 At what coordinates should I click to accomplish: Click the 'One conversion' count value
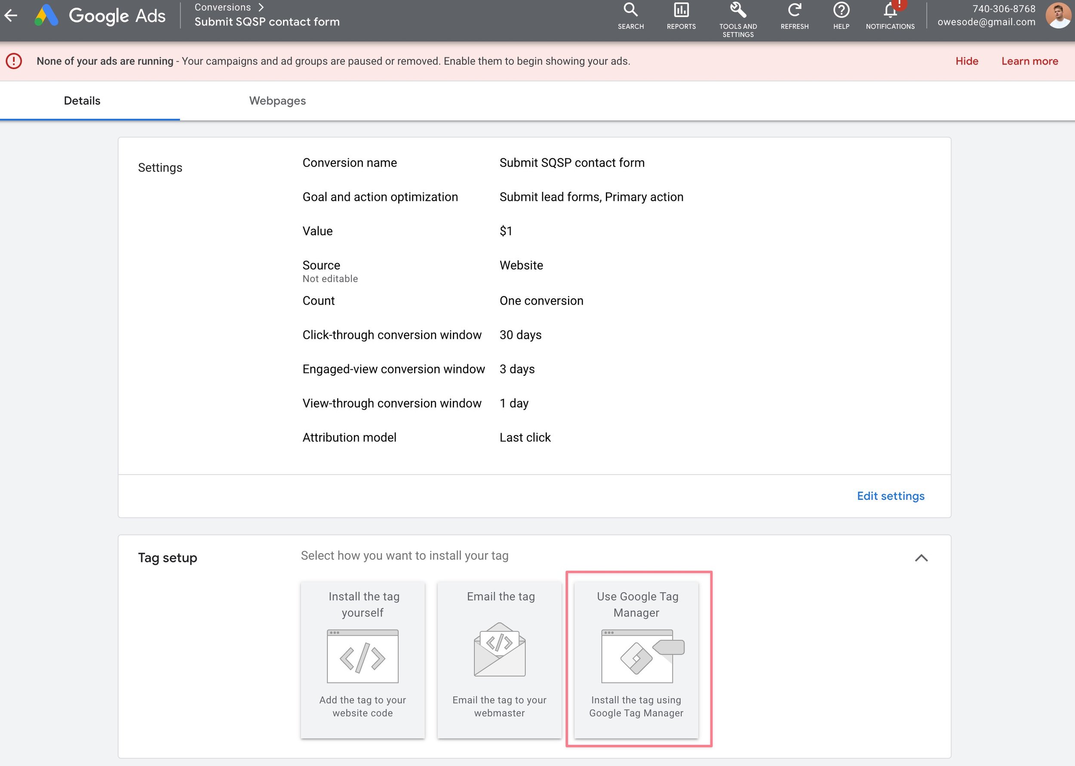click(x=541, y=301)
